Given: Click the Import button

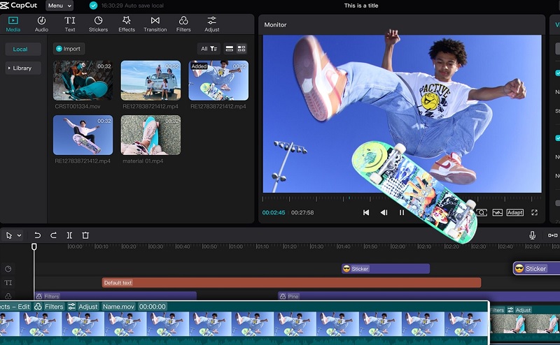Looking at the screenshot, I should [69, 49].
